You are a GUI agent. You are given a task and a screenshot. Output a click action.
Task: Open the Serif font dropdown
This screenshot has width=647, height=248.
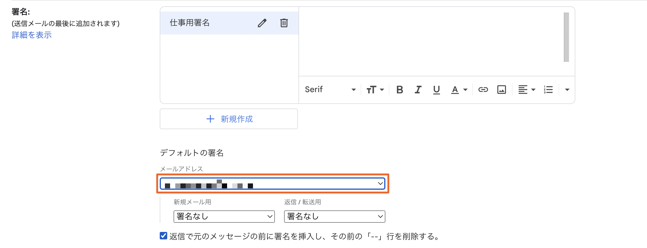[x=330, y=90]
